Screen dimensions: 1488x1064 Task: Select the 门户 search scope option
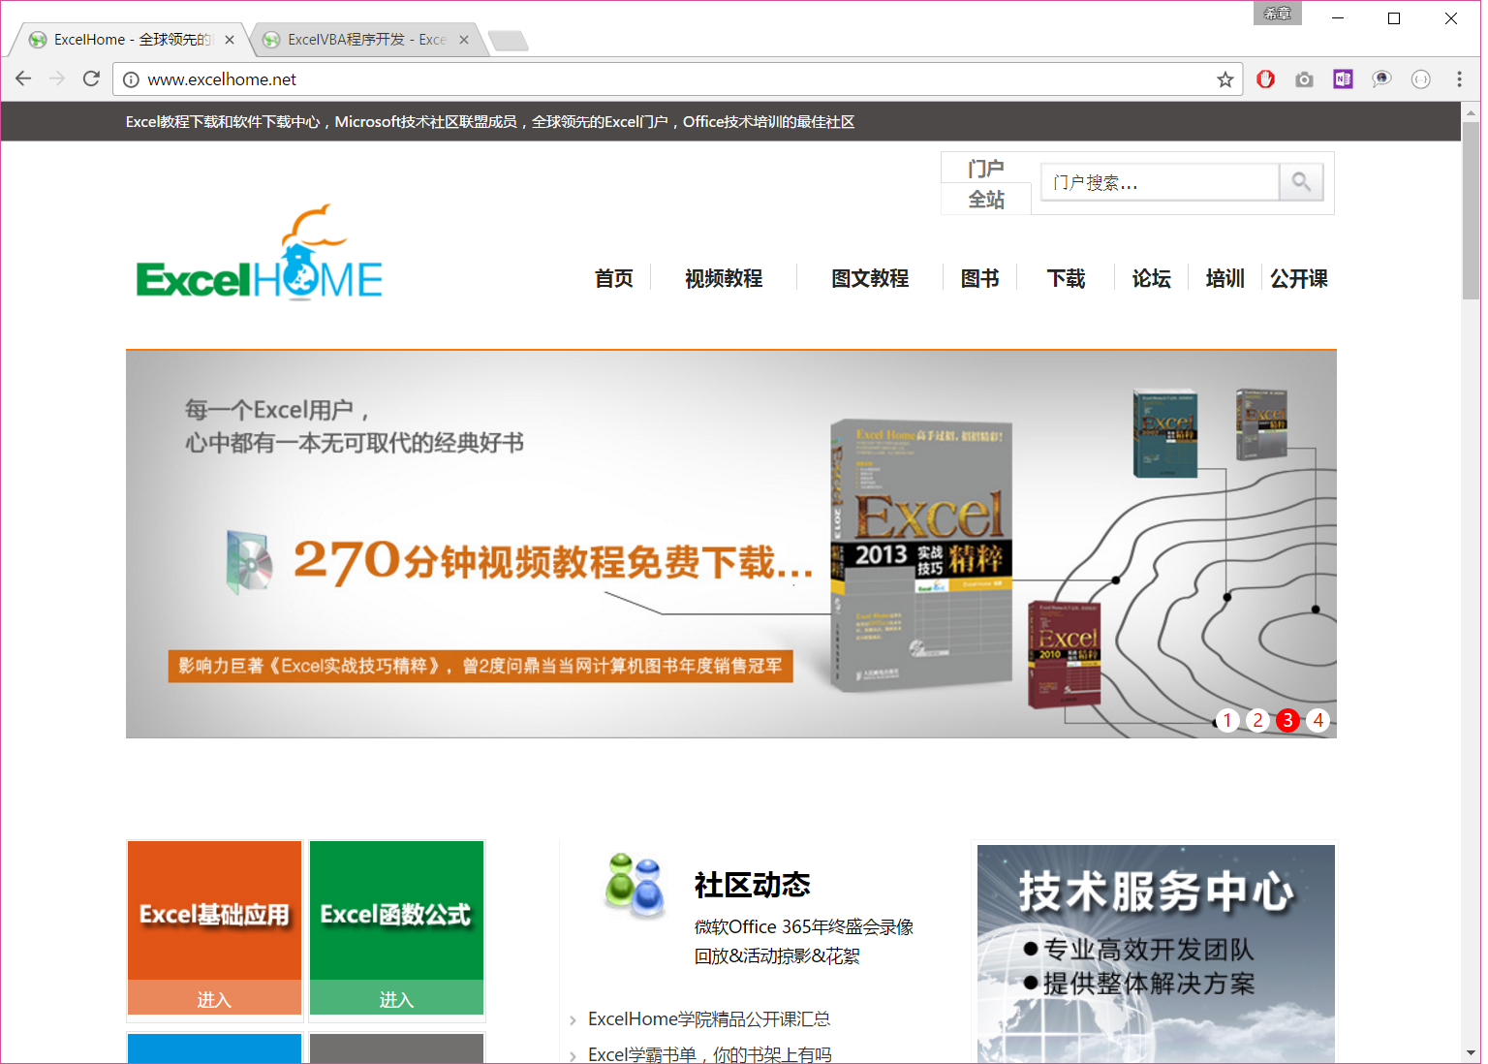(985, 169)
